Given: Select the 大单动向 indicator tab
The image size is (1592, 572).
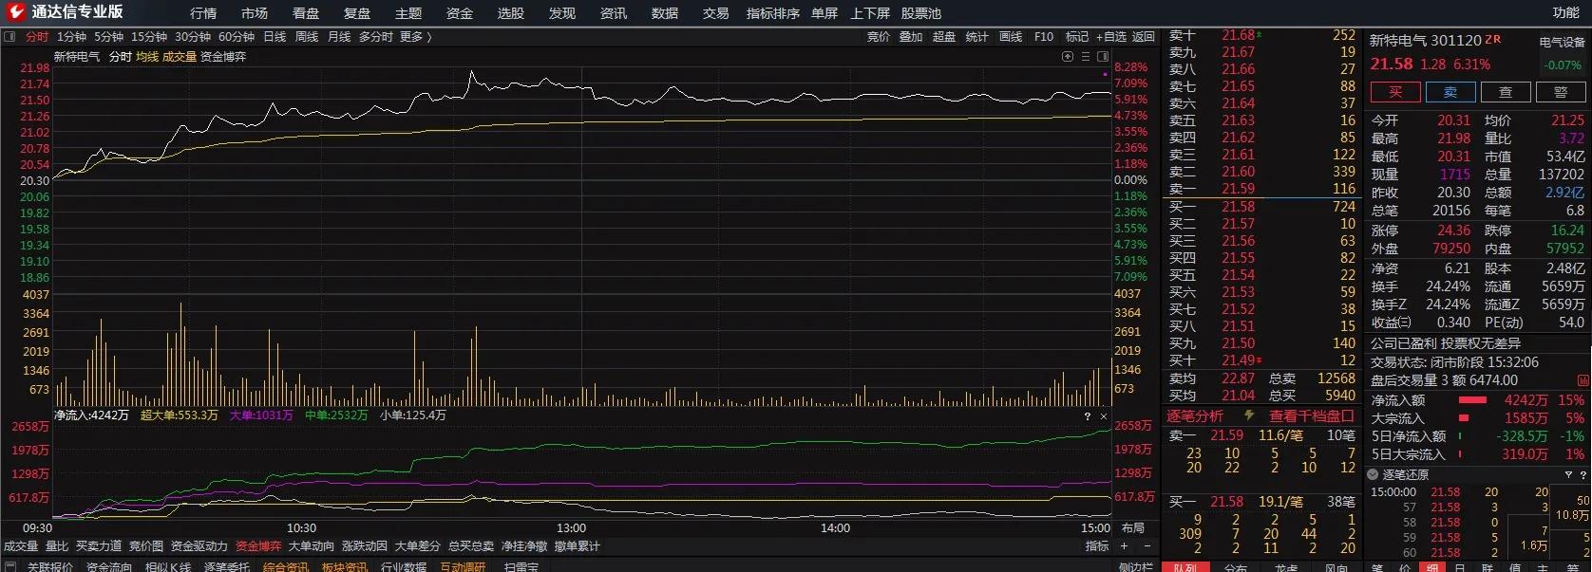Looking at the screenshot, I should (311, 546).
